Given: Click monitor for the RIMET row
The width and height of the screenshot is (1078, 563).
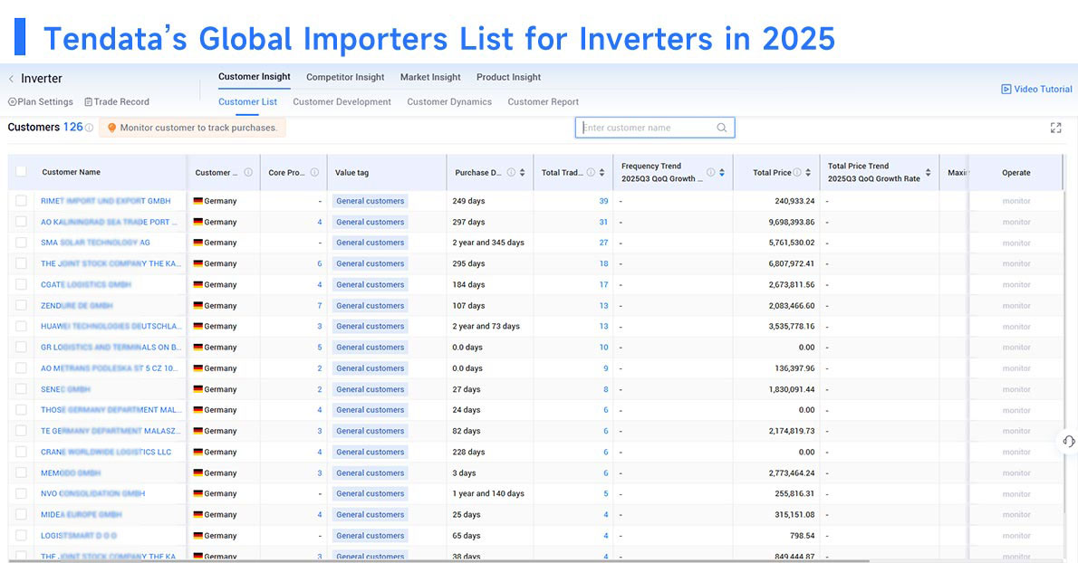Looking at the screenshot, I should [1016, 201].
